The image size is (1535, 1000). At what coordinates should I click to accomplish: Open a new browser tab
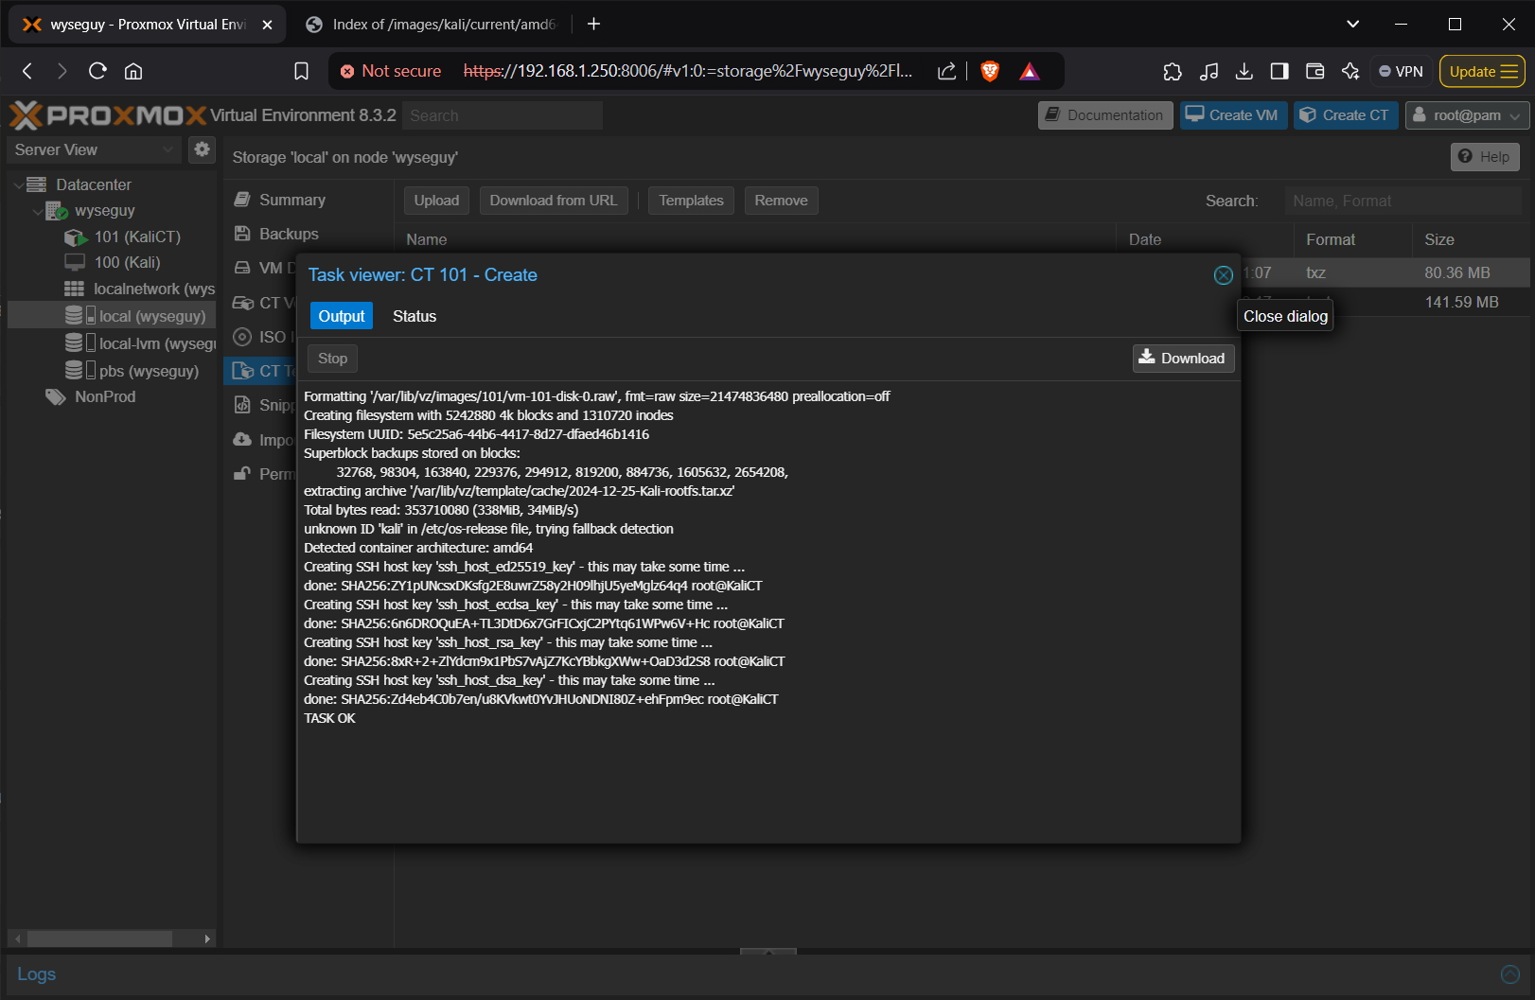pos(594,25)
